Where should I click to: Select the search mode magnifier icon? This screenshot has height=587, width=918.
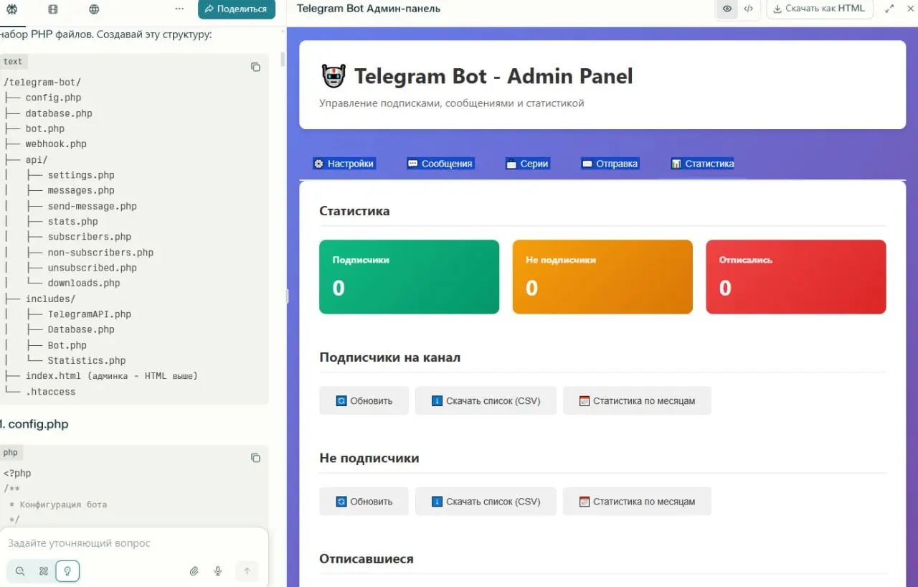coord(20,571)
